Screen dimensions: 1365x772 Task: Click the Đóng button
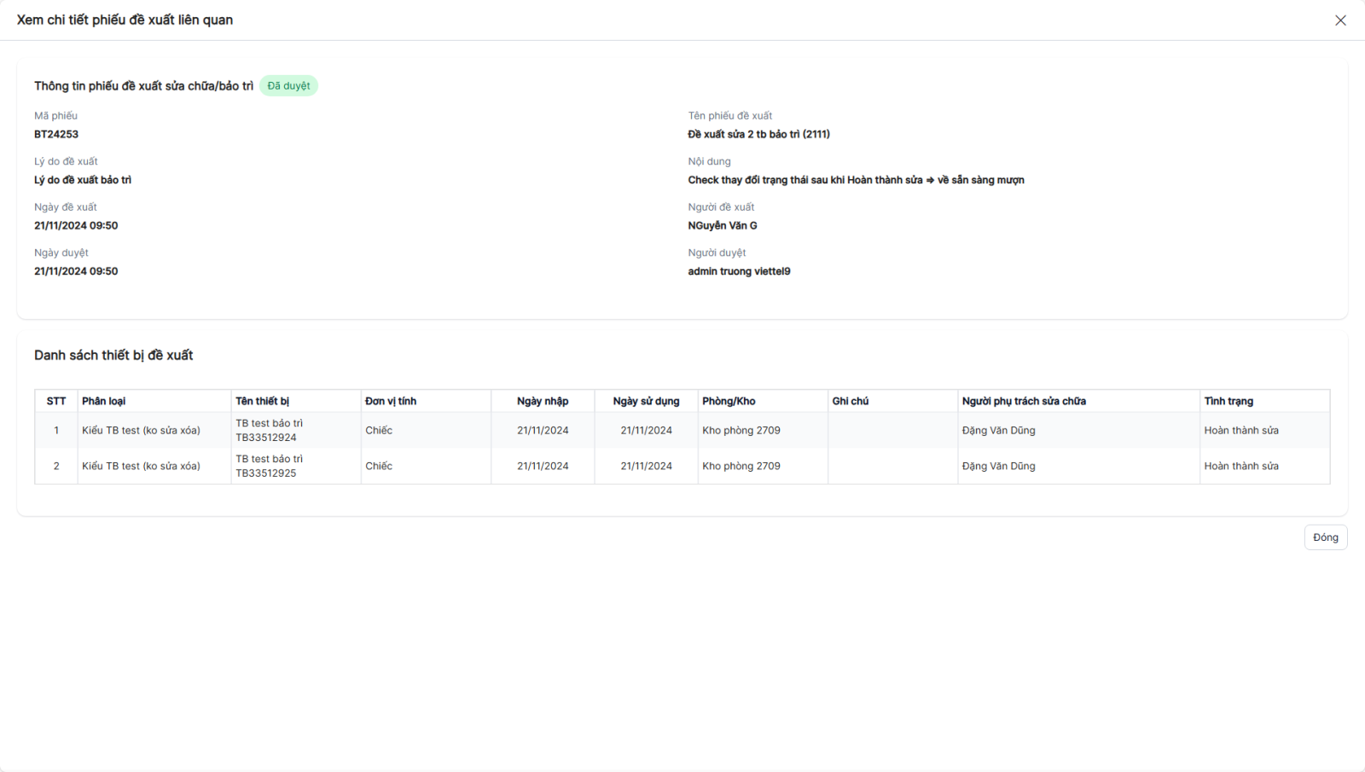pyautogui.click(x=1325, y=537)
